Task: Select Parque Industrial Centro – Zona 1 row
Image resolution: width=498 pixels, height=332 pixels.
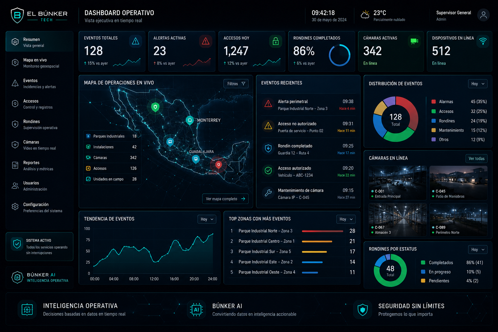Action: (293, 241)
